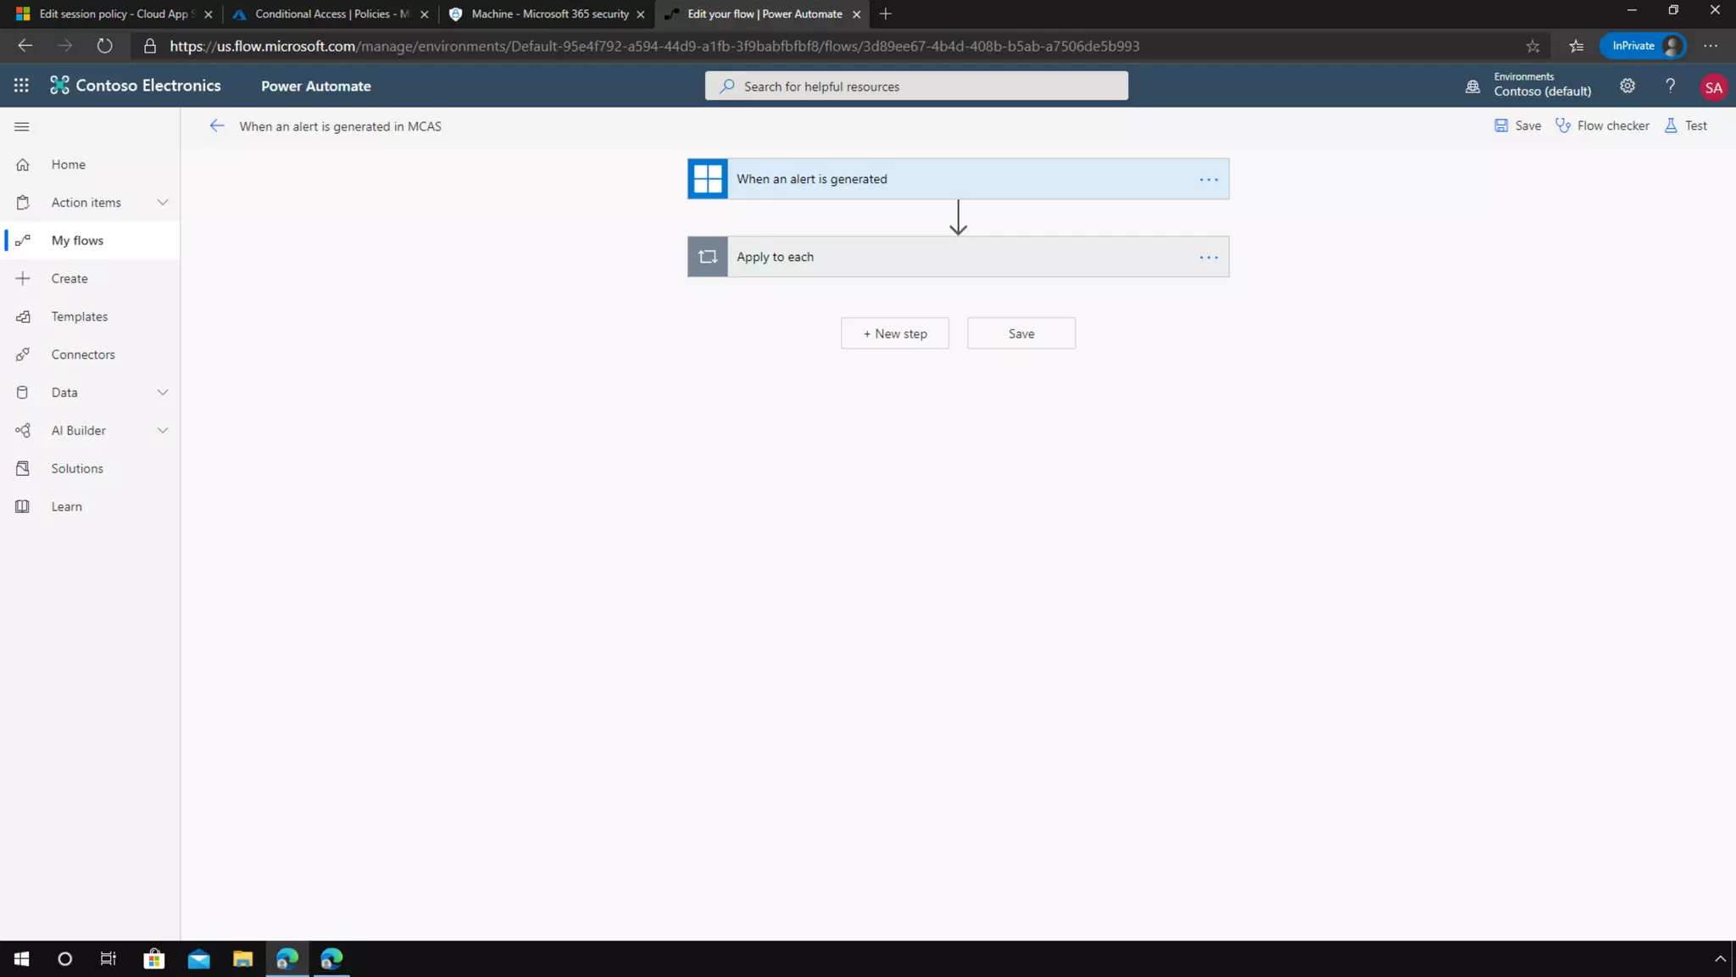Open AI Builder in the sidebar
The width and height of the screenshot is (1736, 977).
90,431
